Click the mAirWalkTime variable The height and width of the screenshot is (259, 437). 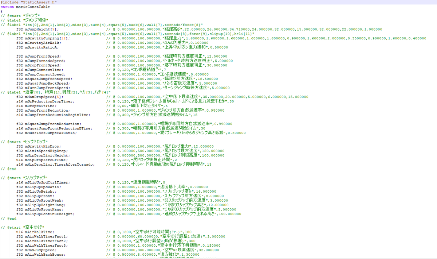coord(39,232)
